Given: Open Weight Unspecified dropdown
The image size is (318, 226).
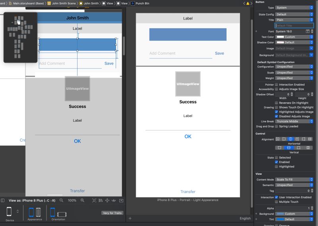Looking at the screenshot, I should (x=294, y=78).
